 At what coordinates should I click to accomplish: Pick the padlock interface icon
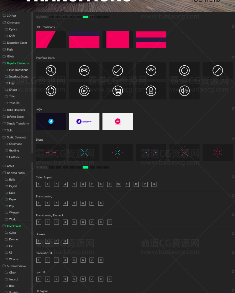[x=151, y=91]
